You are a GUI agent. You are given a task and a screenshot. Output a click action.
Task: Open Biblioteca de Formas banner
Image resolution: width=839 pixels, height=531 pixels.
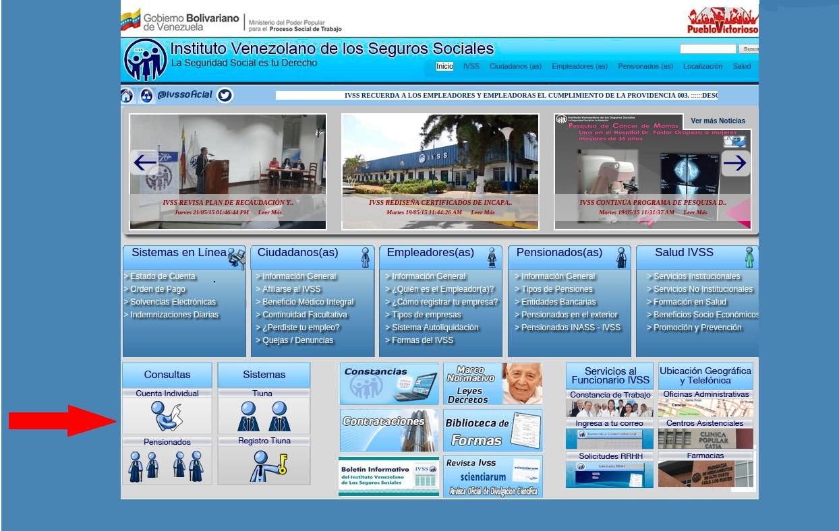click(x=492, y=430)
